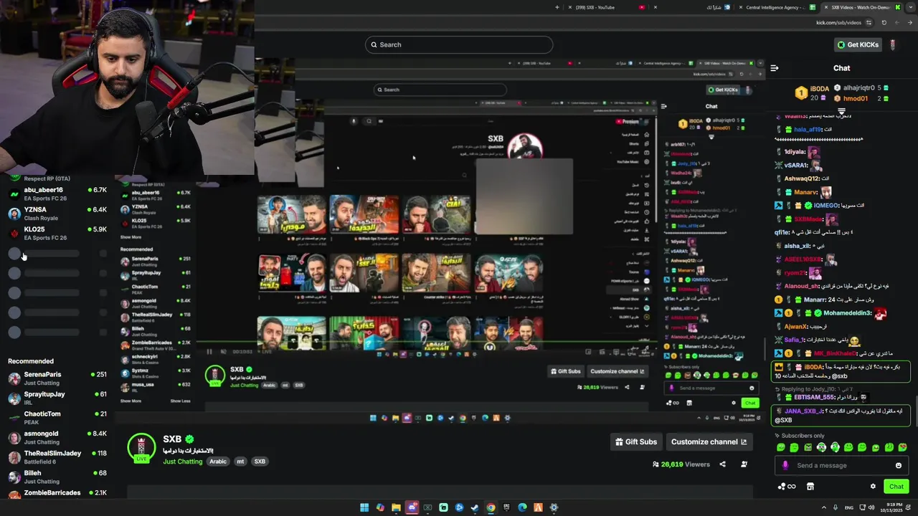Open the Just Chatting category link
Image resolution: width=918 pixels, height=516 pixels.
(183, 462)
